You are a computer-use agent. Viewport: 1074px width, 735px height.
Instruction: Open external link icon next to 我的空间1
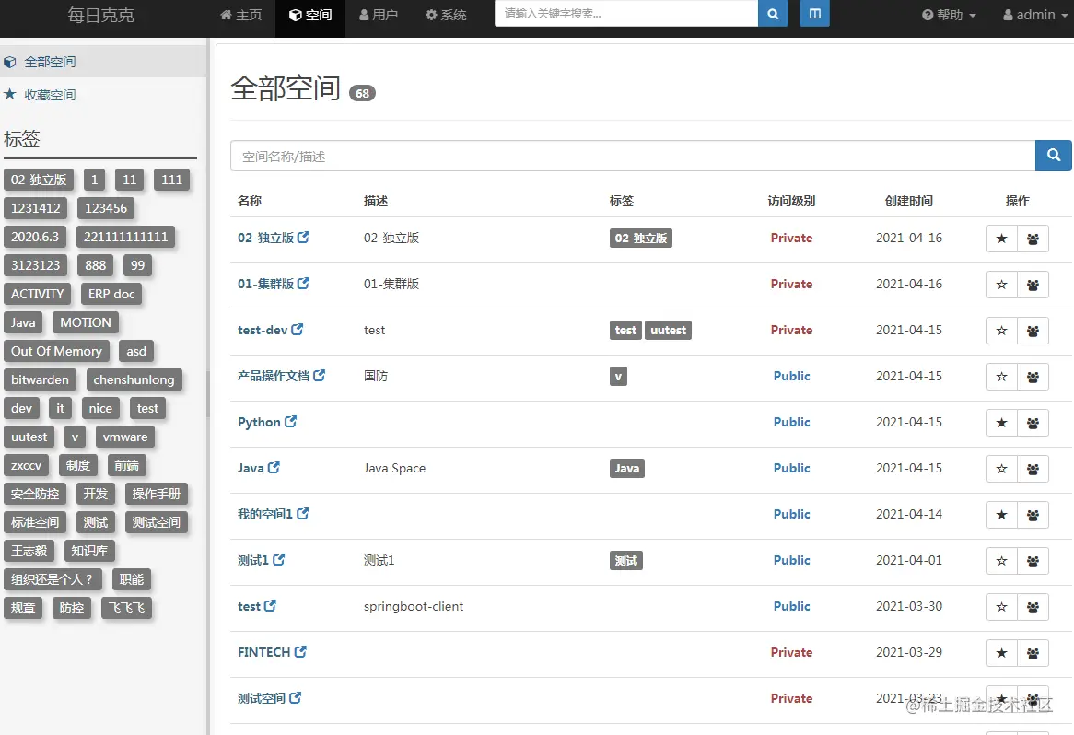tap(303, 513)
